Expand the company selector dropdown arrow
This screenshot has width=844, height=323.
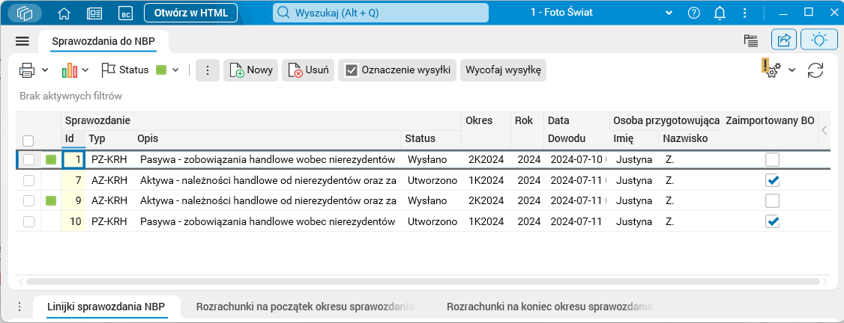click(x=669, y=13)
